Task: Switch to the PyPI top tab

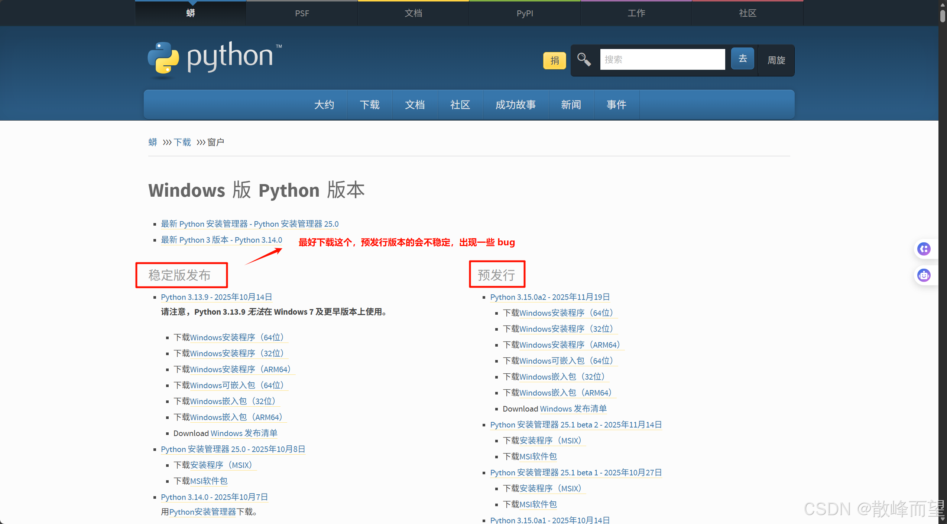Action: click(x=525, y=13)
